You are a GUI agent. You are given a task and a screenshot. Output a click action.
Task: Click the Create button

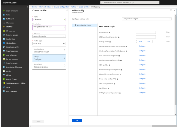38,121
